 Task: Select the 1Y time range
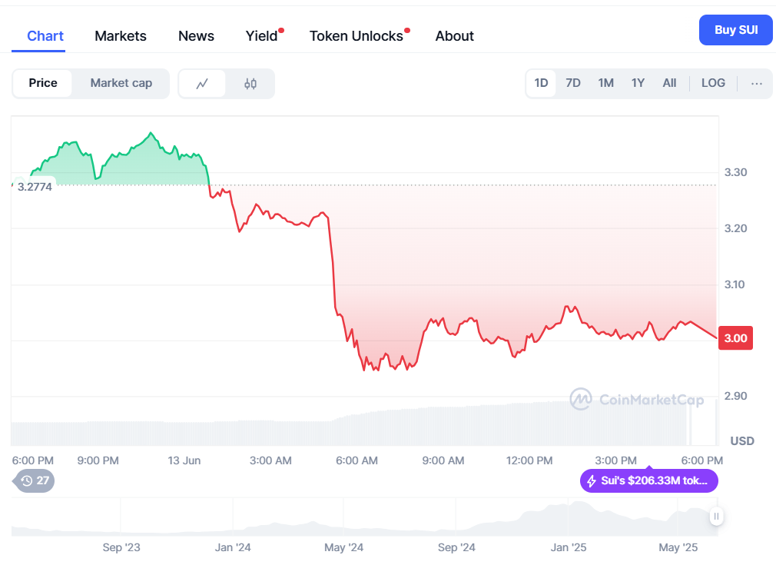pos(638,83)
